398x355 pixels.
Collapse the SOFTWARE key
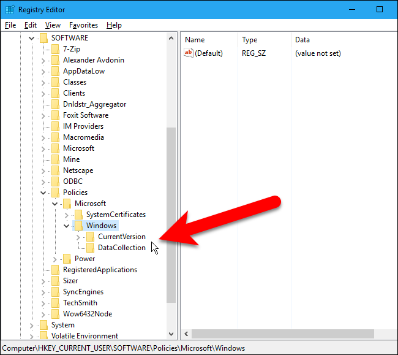31,39
